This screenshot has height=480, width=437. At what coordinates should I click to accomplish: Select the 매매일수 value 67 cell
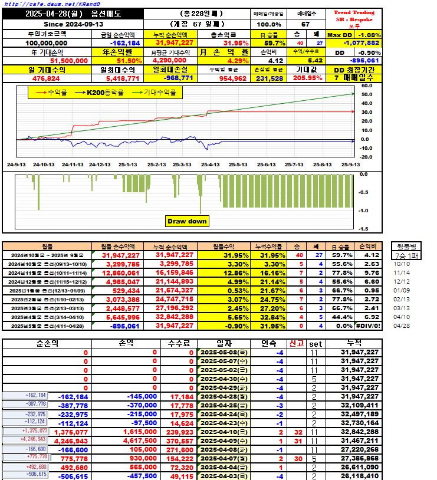(x=305, y=24)
